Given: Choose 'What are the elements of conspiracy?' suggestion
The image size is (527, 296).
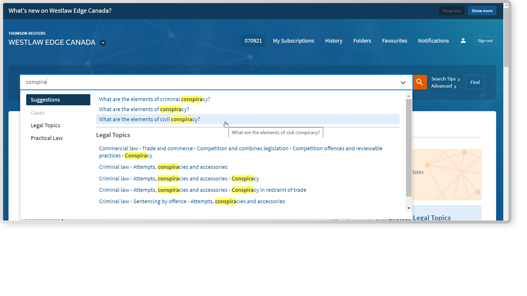Looking at the screenshot, I should [144, 109].
